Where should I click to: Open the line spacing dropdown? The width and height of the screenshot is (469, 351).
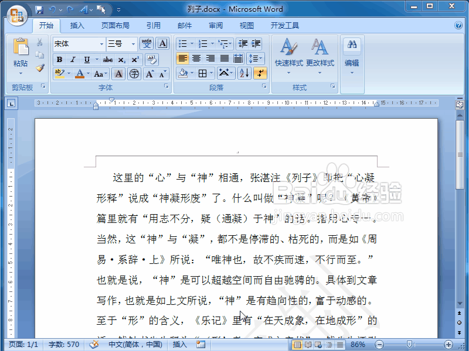click(x=255, y=57)
